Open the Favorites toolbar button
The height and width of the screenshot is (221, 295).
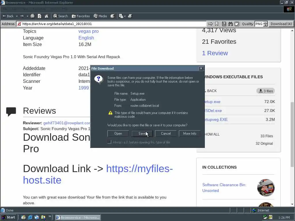click(81, 16)
